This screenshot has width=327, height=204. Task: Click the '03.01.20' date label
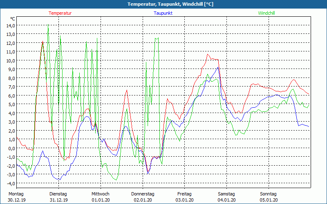click(x=185, y=200)
